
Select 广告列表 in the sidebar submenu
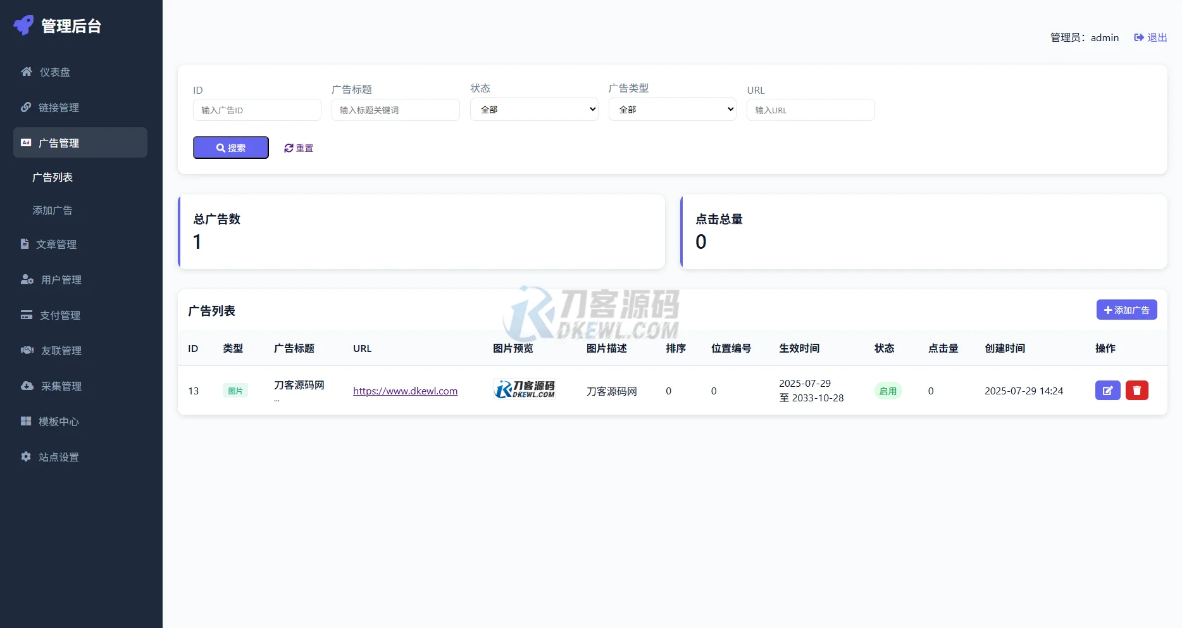[53, 177]
